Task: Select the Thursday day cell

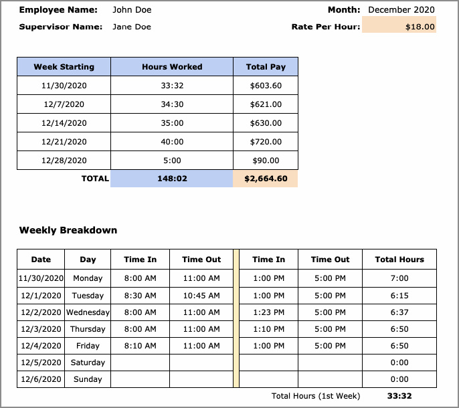Action: coord(88,329)
